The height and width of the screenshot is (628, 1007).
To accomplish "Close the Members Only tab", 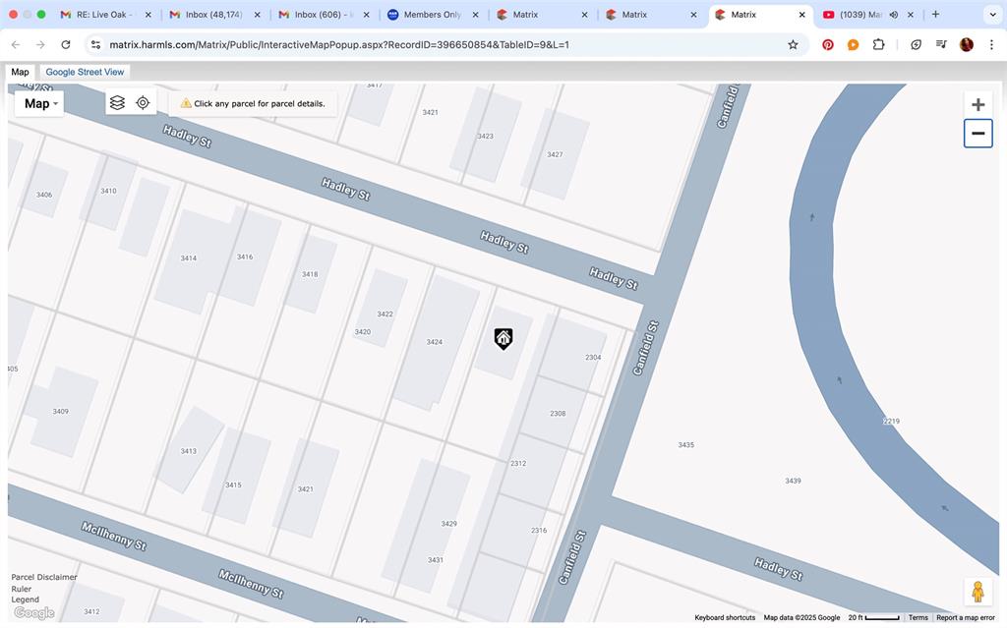I will pos(475,14).
